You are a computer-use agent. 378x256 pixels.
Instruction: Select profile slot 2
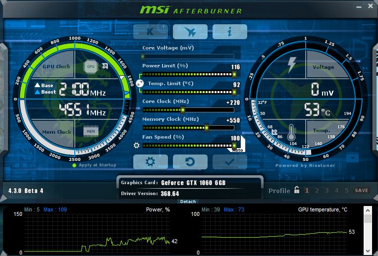(317, 191)
